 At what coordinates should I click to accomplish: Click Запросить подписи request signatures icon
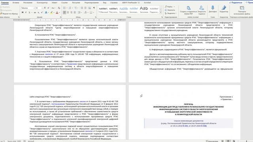pyautogui.click(x=202, y=8)
